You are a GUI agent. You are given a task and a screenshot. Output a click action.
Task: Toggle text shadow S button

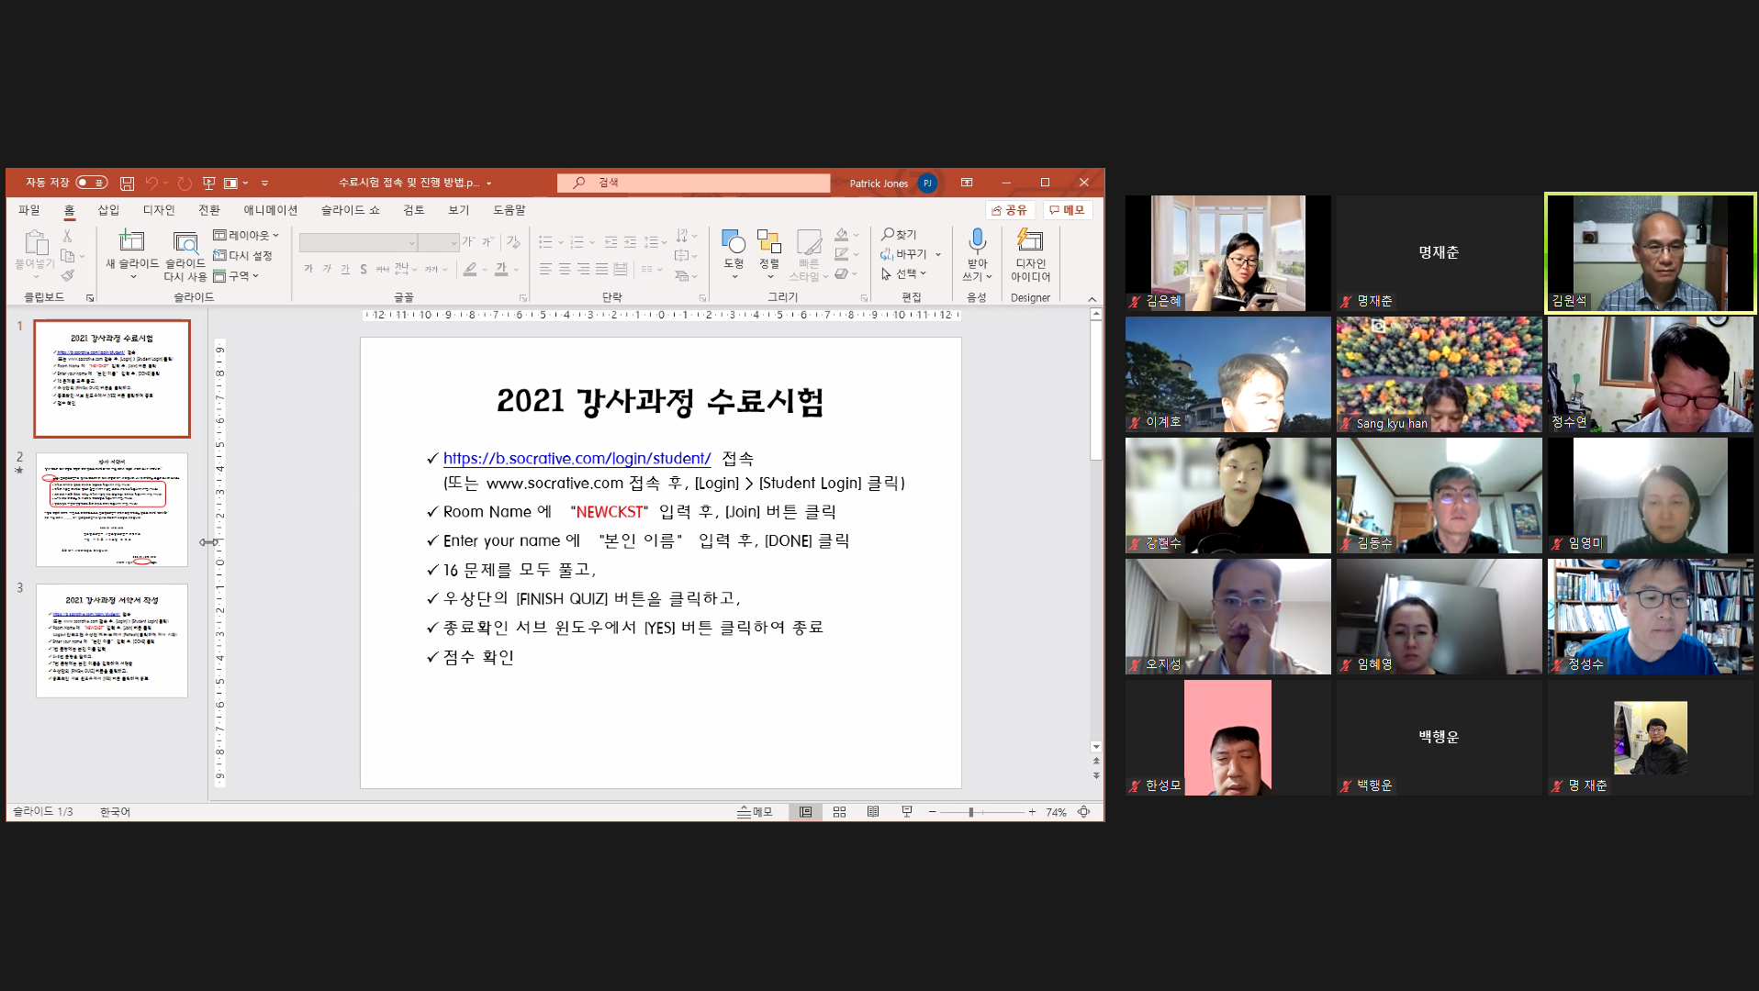pos(364,269)
